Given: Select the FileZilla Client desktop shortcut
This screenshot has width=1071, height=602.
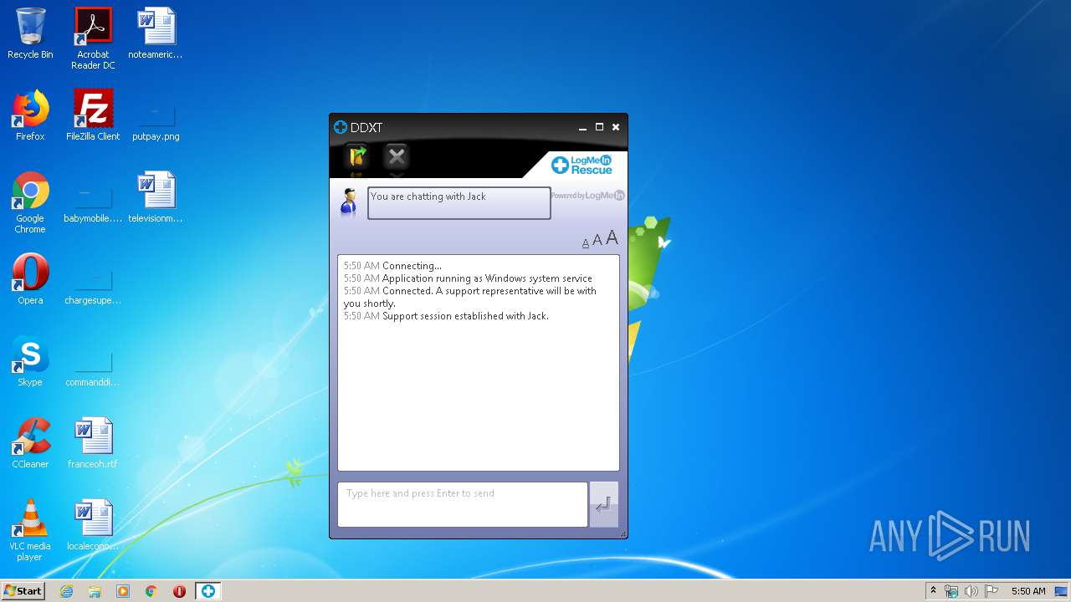Looking at the screenshot, I should click(93, 115).
